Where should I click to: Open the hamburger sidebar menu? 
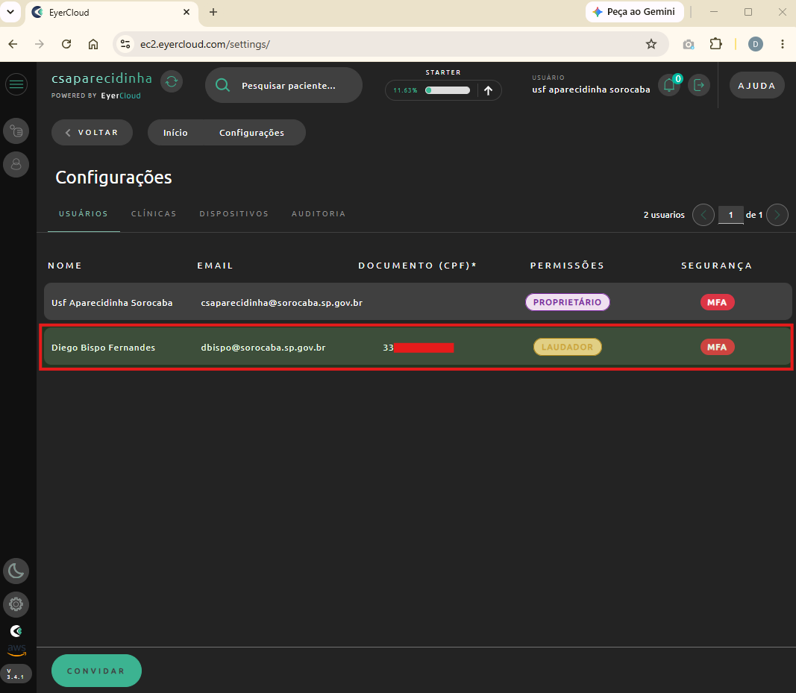16,84
